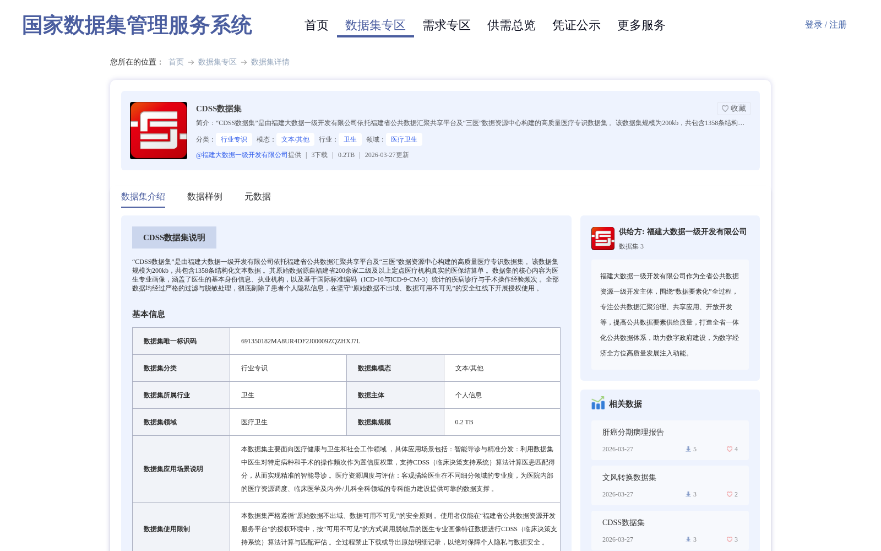Open provider link @福建大数据一级开发有限公司
881x551 pixels.
[x=242, y=155]
